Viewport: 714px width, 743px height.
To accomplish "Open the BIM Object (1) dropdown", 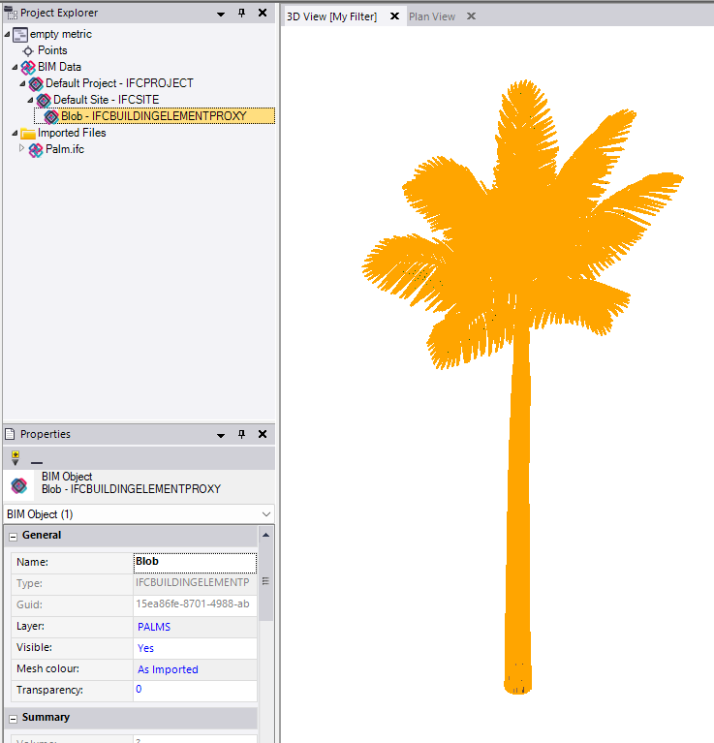I will coord(266,514).
